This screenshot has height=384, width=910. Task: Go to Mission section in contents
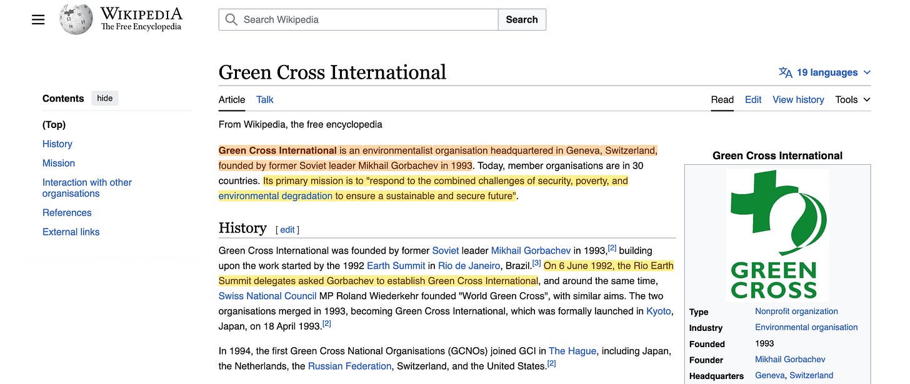59,163
